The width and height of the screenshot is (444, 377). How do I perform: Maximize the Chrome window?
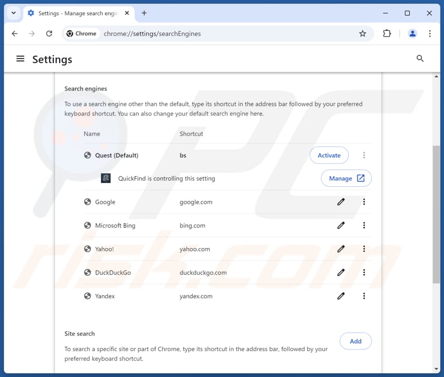pos(407,13)
